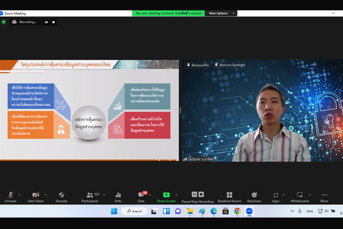Image resolution: width=343 pixels, height=229 pixels.
Task: Click the encryption shield icon
Action: 4,22
